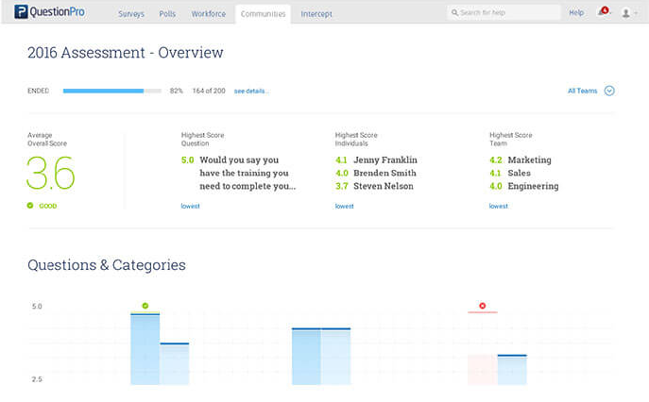Switch to the Polls tab
Image resolution: width=649 pixels, height=402 pixels.
pos(169,14)
